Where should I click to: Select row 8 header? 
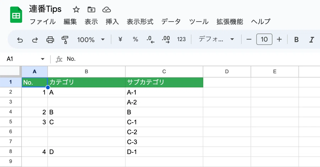[11, 152]
